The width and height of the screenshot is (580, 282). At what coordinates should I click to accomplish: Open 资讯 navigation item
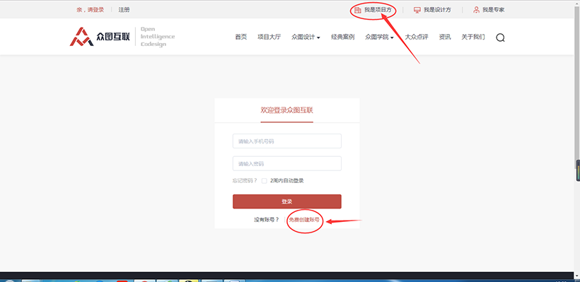point(445,37)
